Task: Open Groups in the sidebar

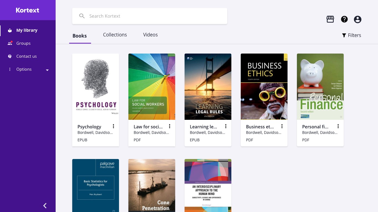Action: click(28, 43)
